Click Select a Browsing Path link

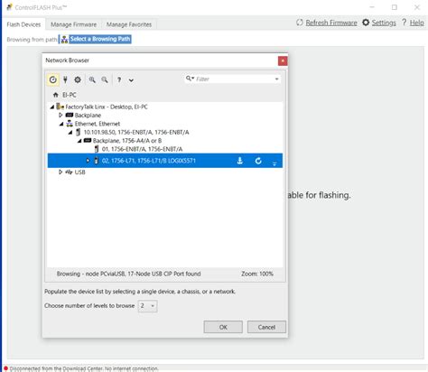(100, 39)
